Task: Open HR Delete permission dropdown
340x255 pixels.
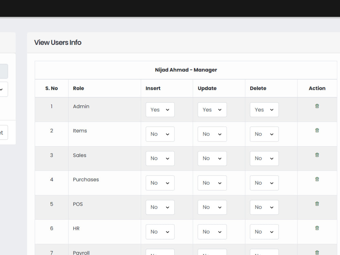Action: click(264, 232)
